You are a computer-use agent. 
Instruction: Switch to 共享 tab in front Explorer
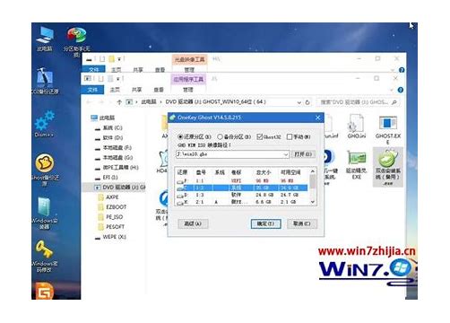[136, 90]
